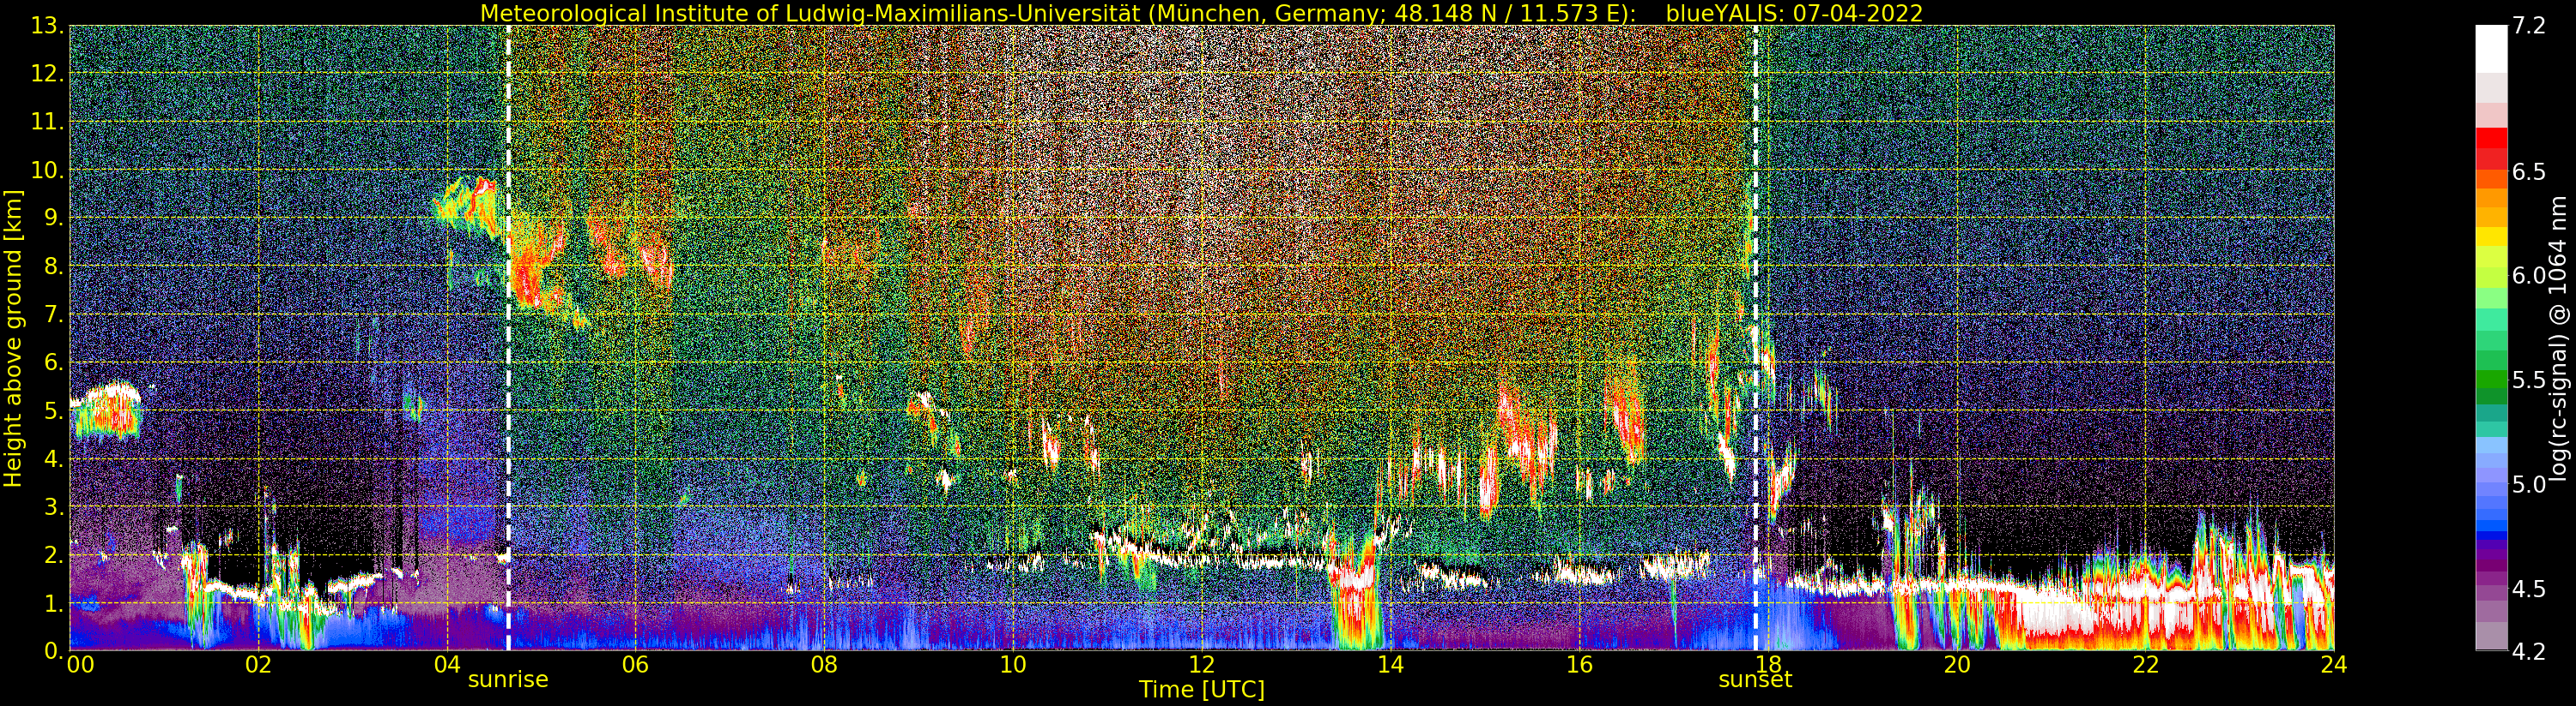Pick the green segment near 5.5 on colorbar

coord(2491,380)
